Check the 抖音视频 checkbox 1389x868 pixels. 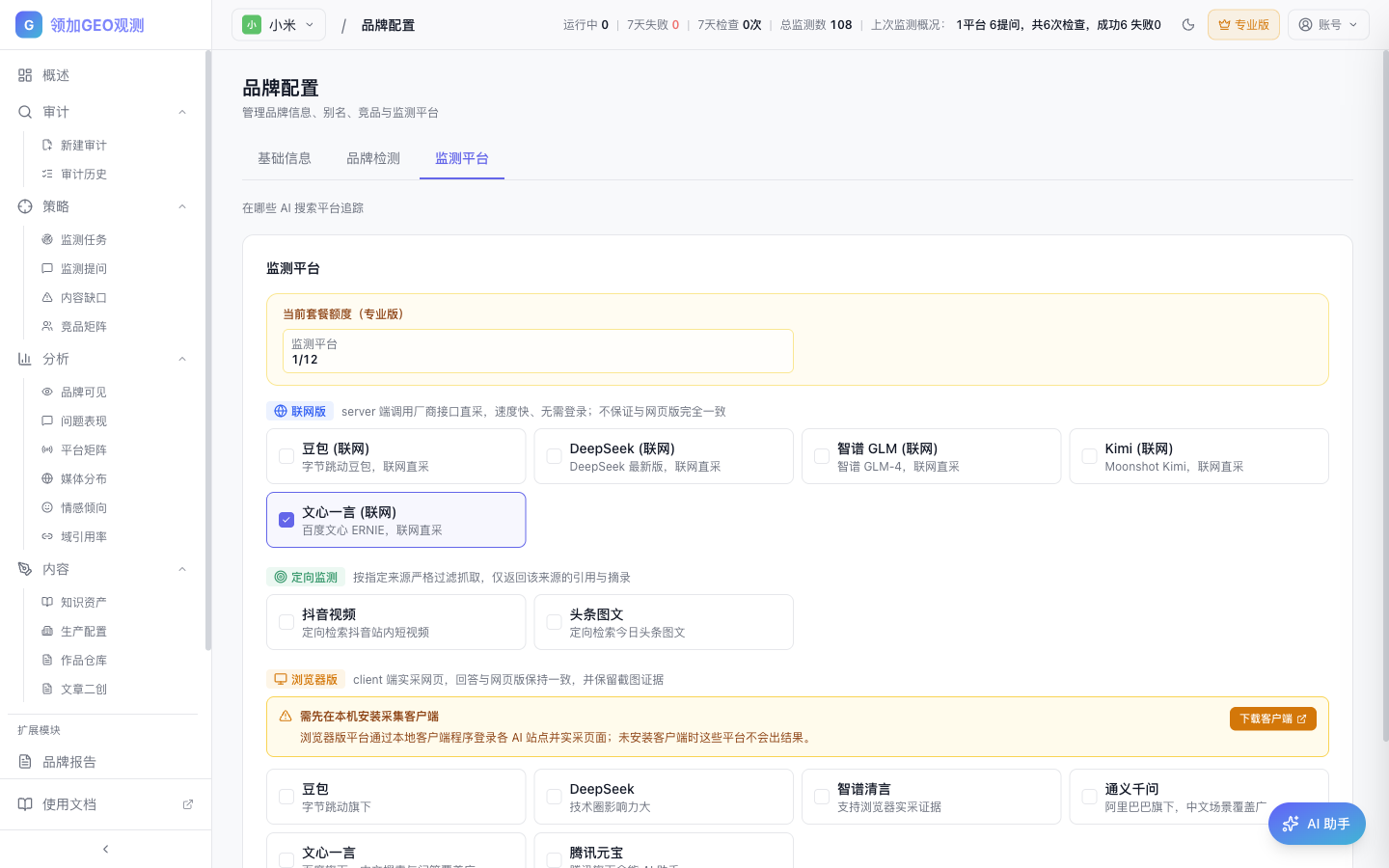click(x=286, y=622)
